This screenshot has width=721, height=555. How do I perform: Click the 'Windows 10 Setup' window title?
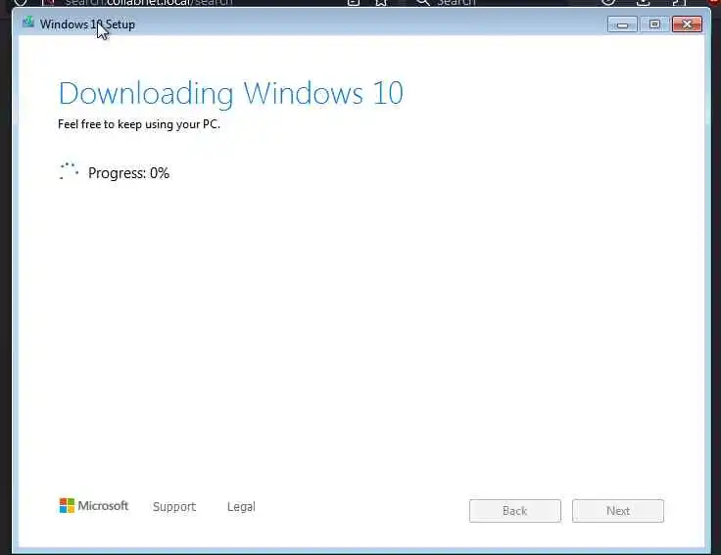click(87, 24)
